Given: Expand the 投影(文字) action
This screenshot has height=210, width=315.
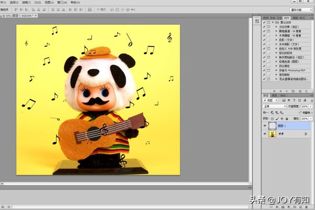Looking at the screenshot, I should coord(276,40).
